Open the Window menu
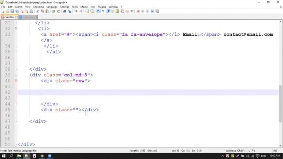The width and height of the screenshot is (283, 159). pos(113,7)
